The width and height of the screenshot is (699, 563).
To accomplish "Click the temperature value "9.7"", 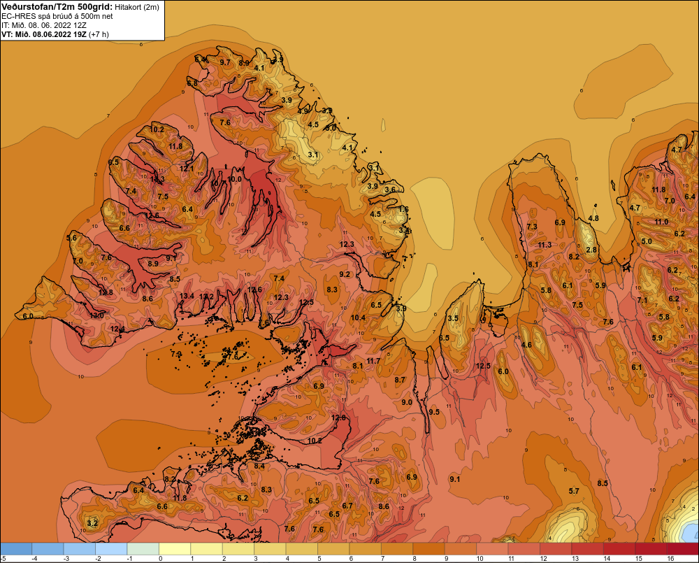I will click(225, 62).
